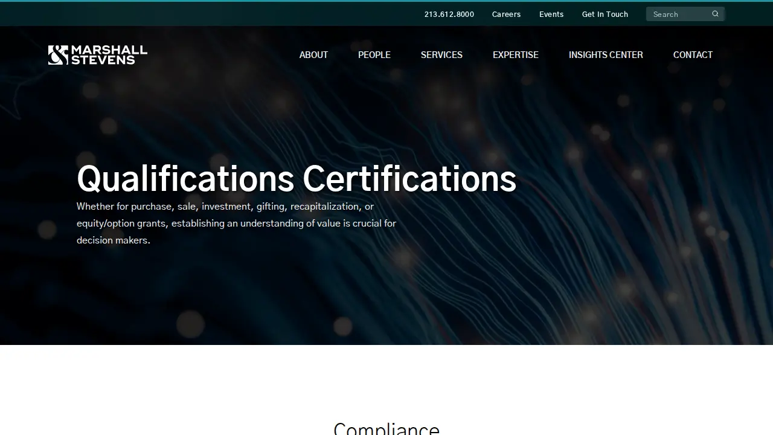Screen dimensions: 773x435
Task: Click the search magnifier icon
Action: (715, 14)
